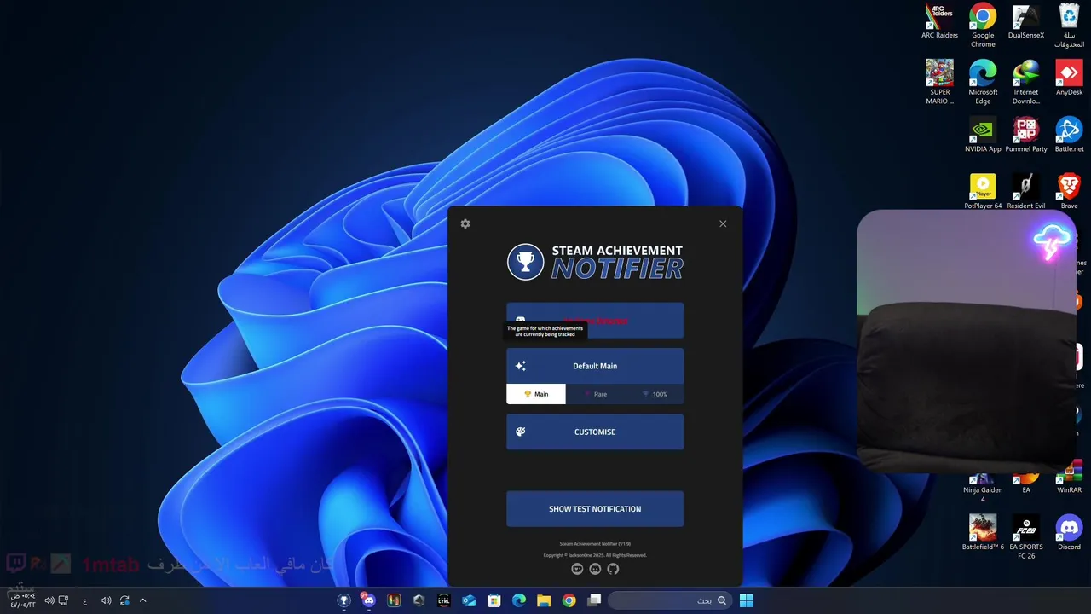Open Pummel Party desktop shortcut

pos(1026,136)
